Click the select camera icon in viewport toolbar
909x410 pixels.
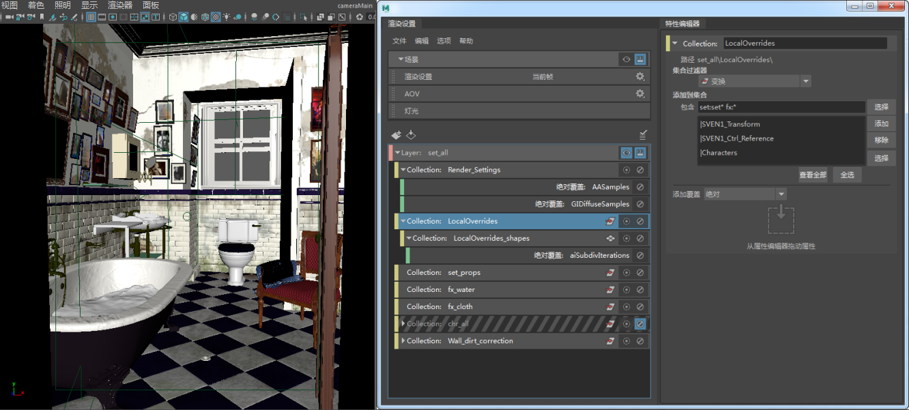tap(9, 16)
